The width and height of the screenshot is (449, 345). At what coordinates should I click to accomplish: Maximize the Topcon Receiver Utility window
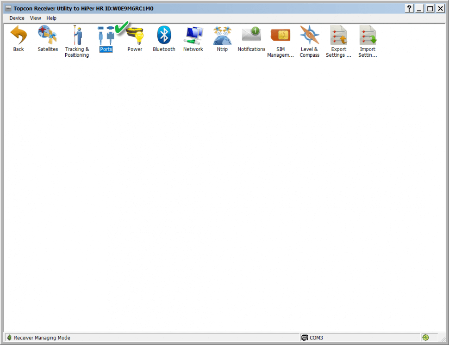(x=430, y=9)
